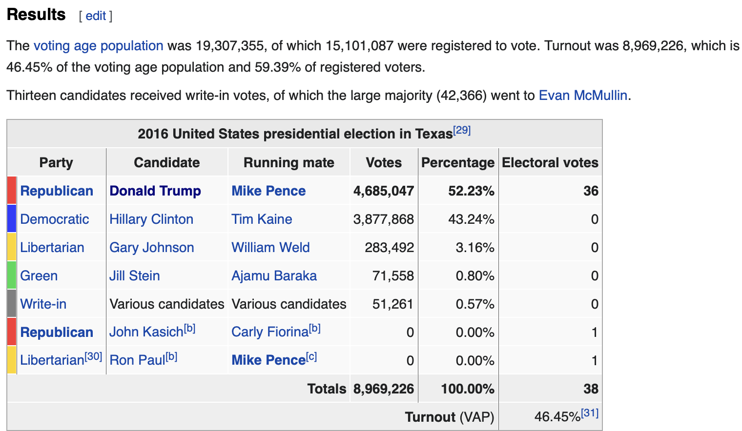Open citation 29 in the table title

[461, 130]
